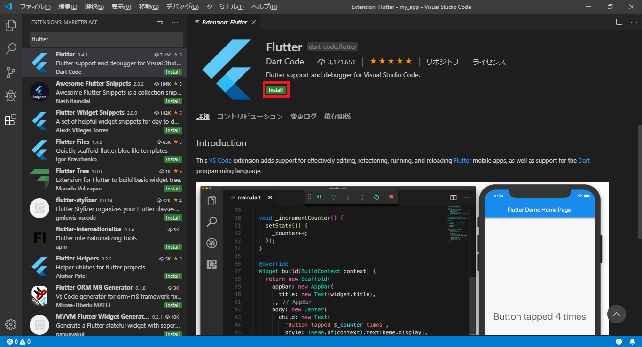Open the 編集(E) menu
The height and width of the screenshot is (347, 642).
tap(68, 7)
